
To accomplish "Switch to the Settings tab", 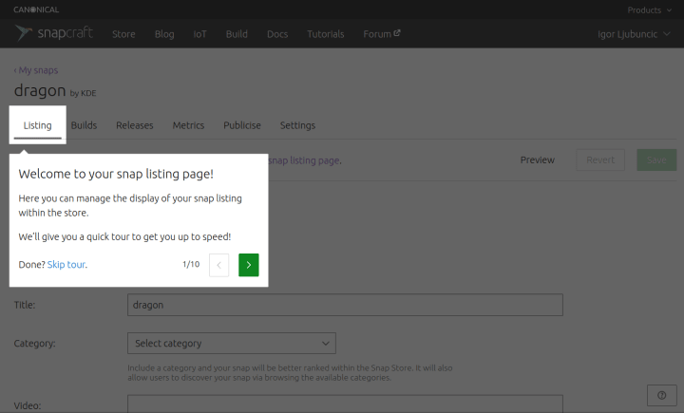I will [297, 125].
